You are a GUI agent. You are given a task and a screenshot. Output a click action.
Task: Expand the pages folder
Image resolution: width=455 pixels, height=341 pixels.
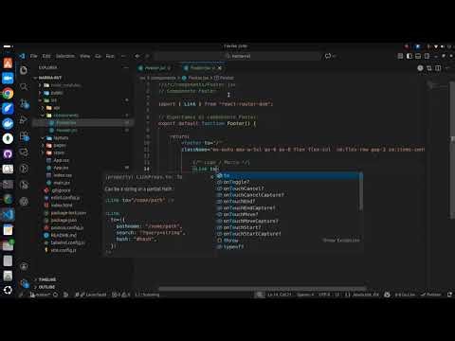(x=82, y=145)
